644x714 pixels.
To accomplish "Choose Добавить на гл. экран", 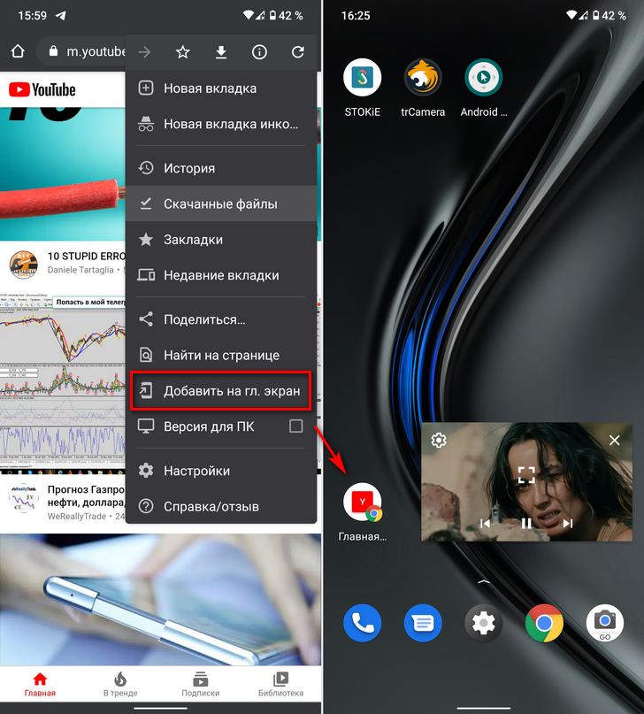I will [x=221, y=391].
